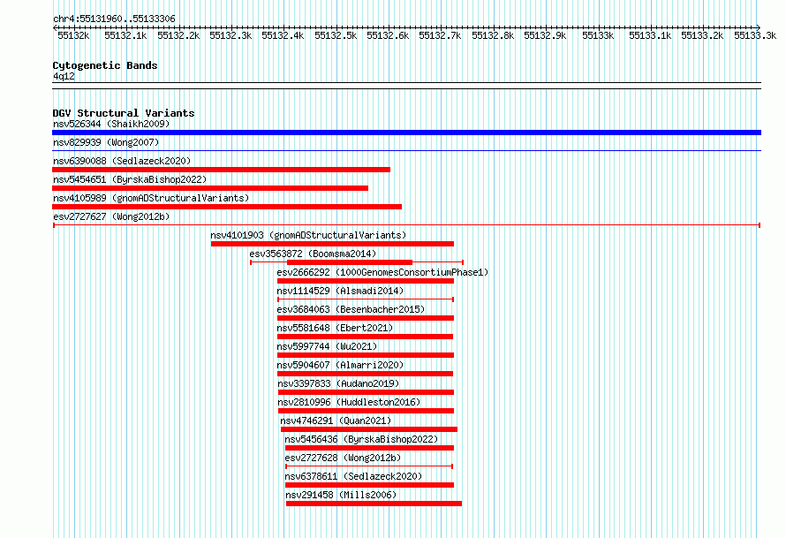
Task: Open variant nsv5454651 (ByrskaBishop2022) label
Action: coord(130,179)
